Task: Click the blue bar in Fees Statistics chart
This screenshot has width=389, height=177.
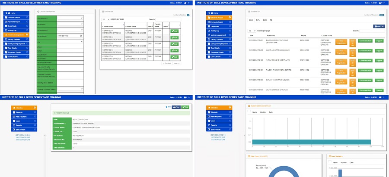Action: (x=340, y=173)
